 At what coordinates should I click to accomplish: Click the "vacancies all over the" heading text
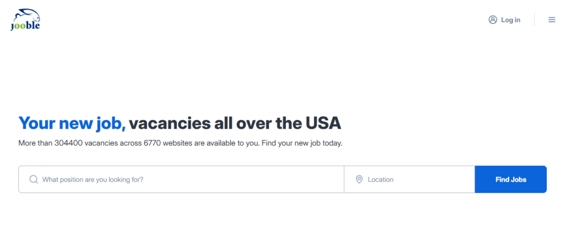coord(215,123)
